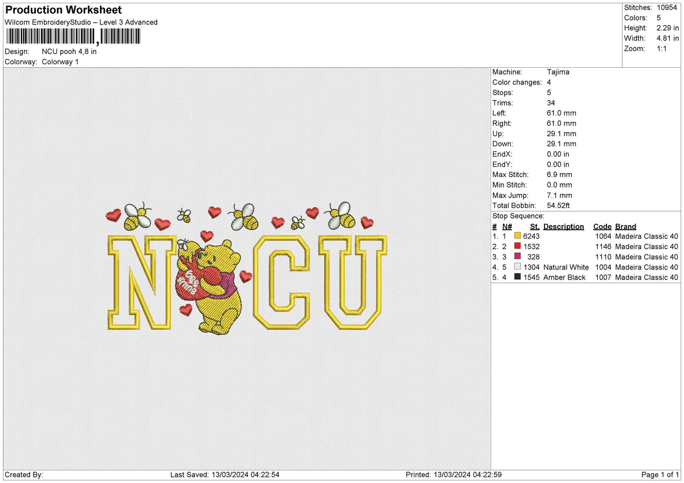Click the total bobbin value 54.52ft
This screenshot has width=684, height=483.
click(x=559, y=205)
